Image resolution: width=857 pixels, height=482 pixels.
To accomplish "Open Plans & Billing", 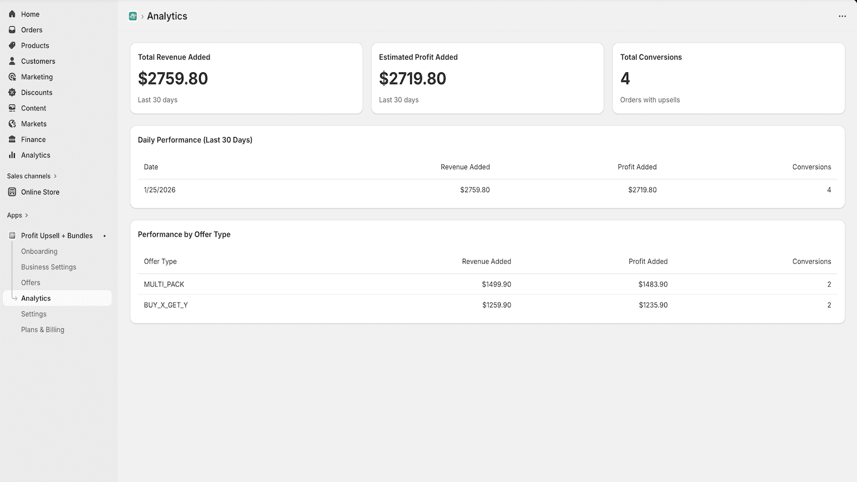I will (42, 329).
